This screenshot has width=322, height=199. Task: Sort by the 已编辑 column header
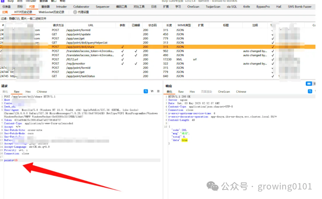pyautogui.click(x=136, y=25)
